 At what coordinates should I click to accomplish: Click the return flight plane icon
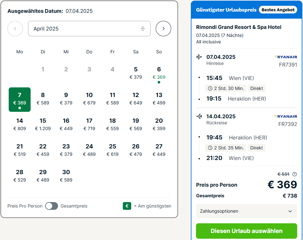pyautogui.click(x=199, y=116)
